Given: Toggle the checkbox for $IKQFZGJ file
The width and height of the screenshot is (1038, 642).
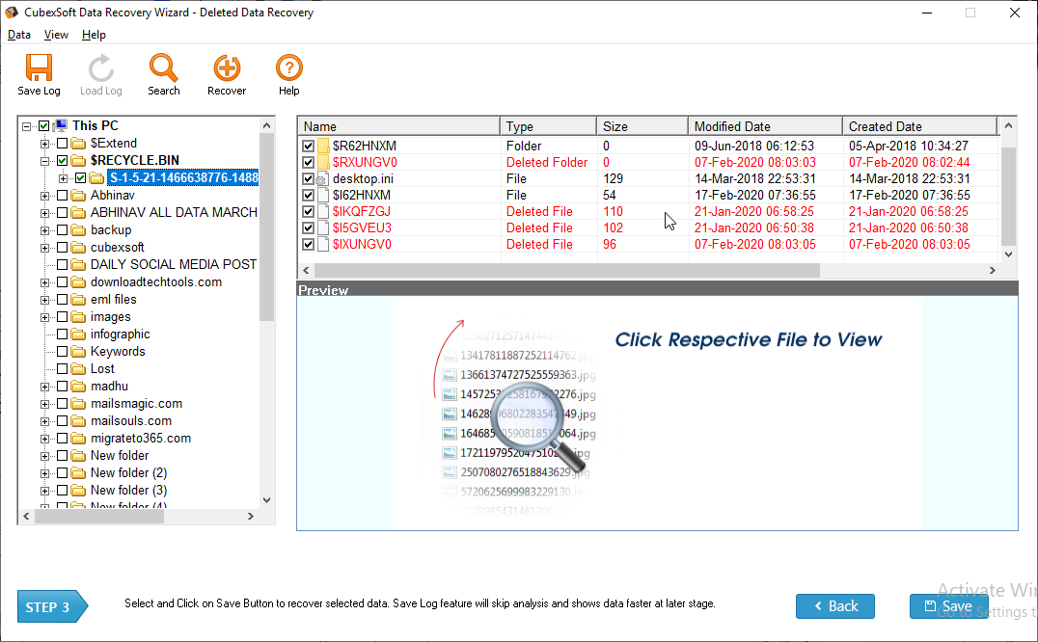Looking at the screenshot, I should pyautogui.click(x=309, y=212).
